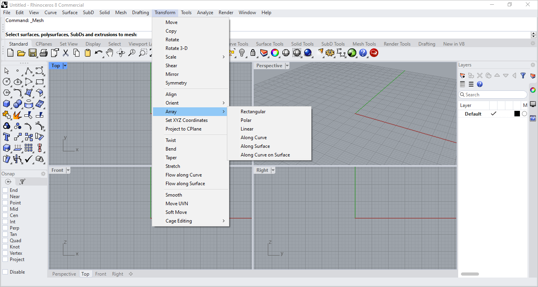Select the Text object tool
Viewport: 538px width, 287px height.
click(x=7, y=137)
